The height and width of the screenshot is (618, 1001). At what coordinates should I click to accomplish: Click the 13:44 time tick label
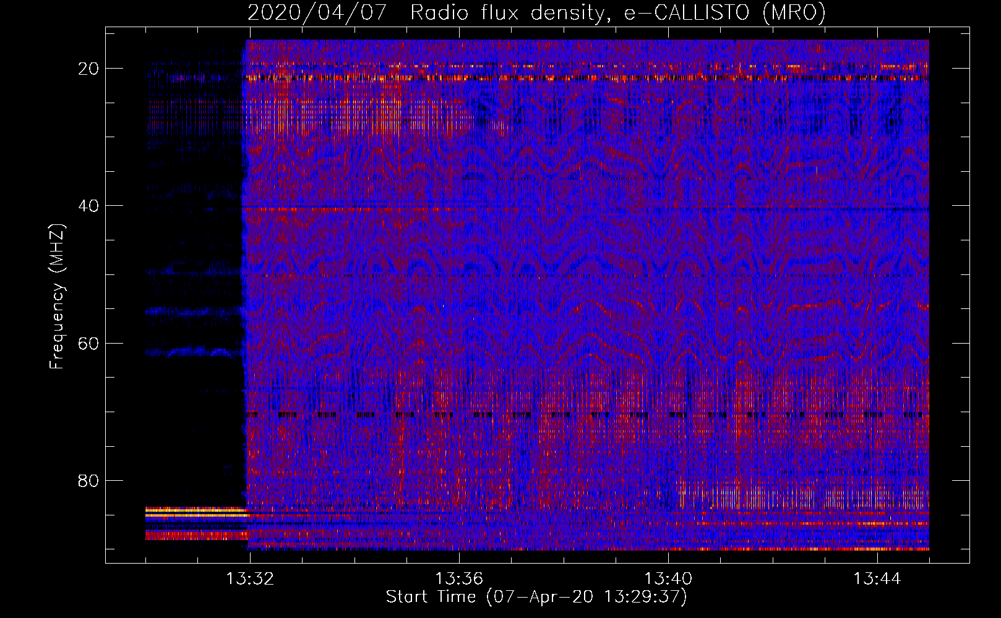coord(877,579)
